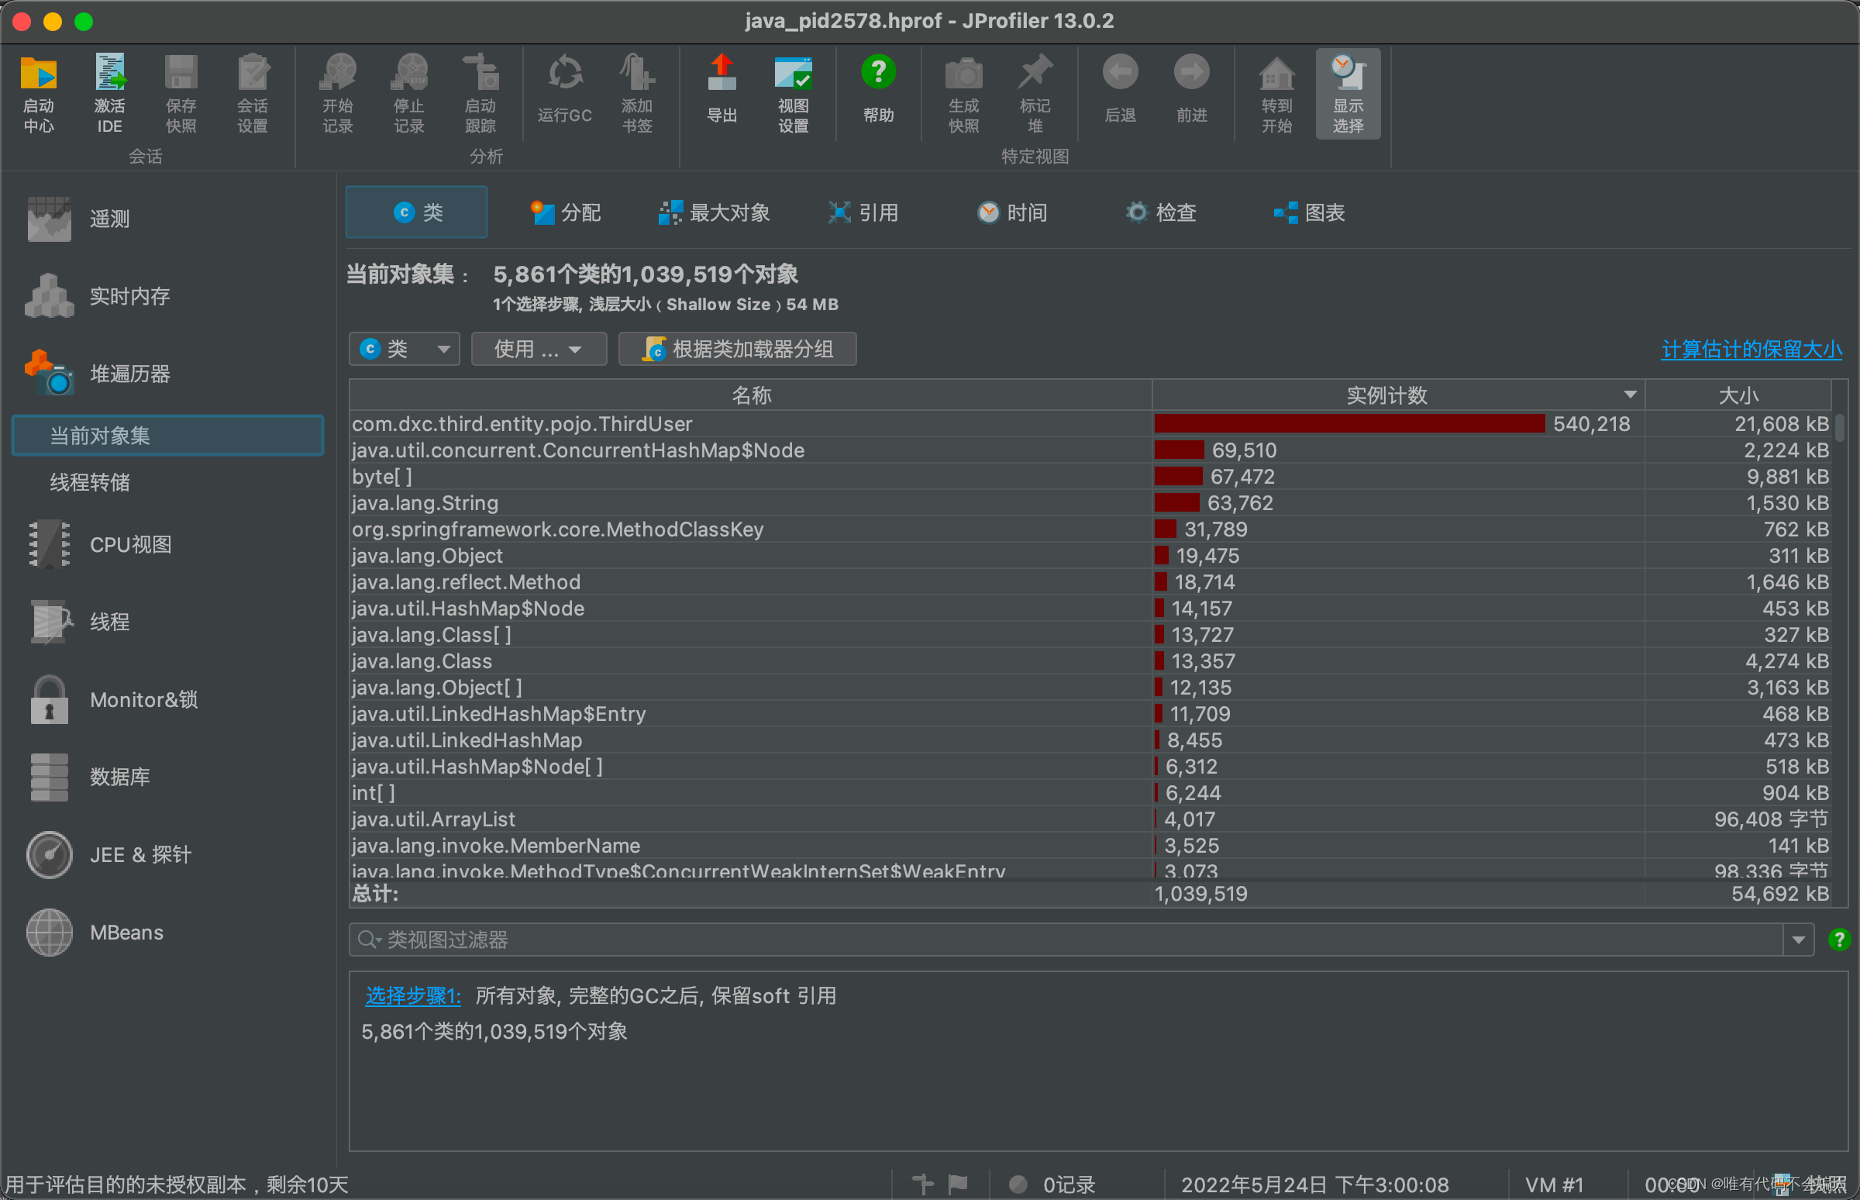Click the calculate estimated retained sizes link

click(1751, 349)
